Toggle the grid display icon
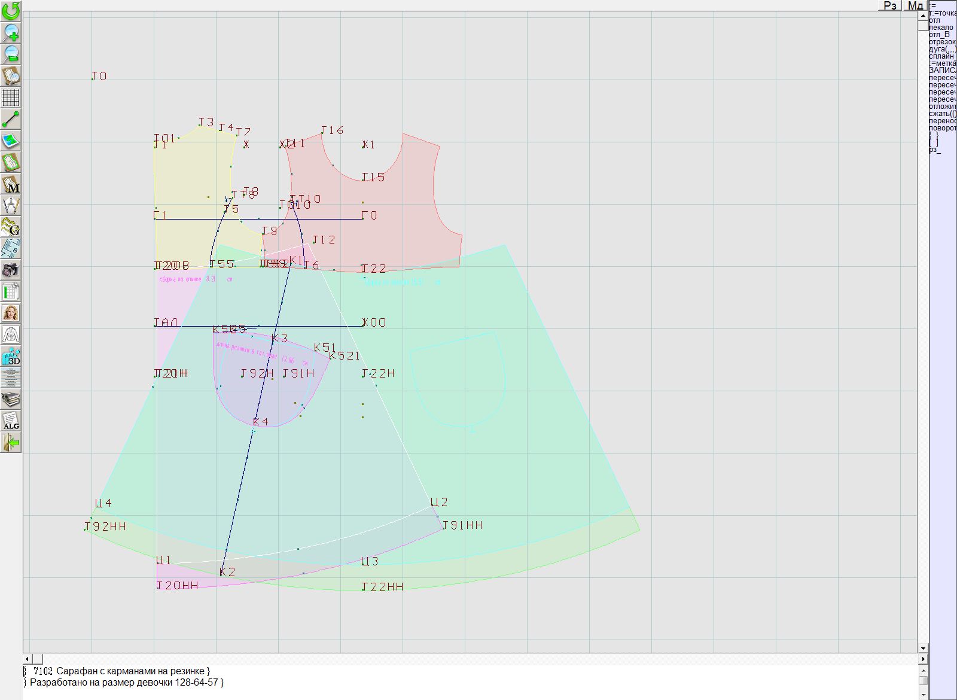Viewport: 957px width, 700px height. pos(11,97)
